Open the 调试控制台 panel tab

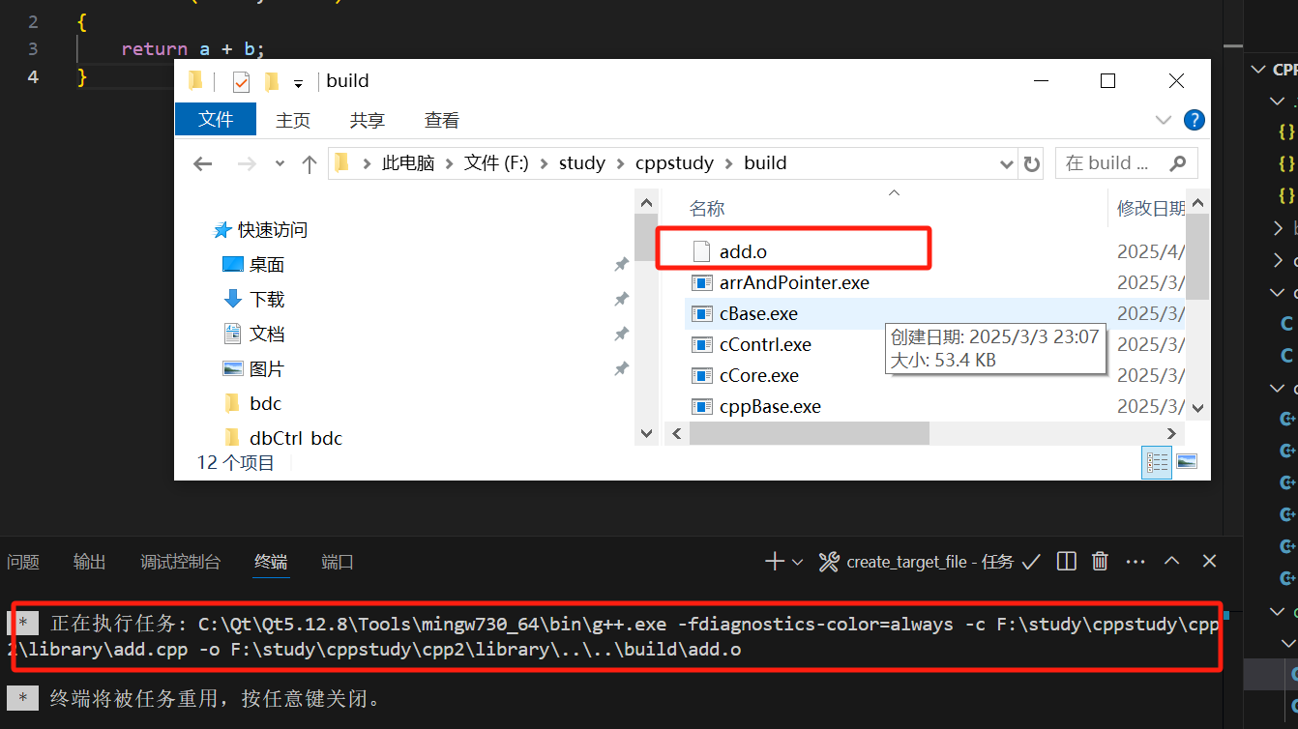point(180,562)
